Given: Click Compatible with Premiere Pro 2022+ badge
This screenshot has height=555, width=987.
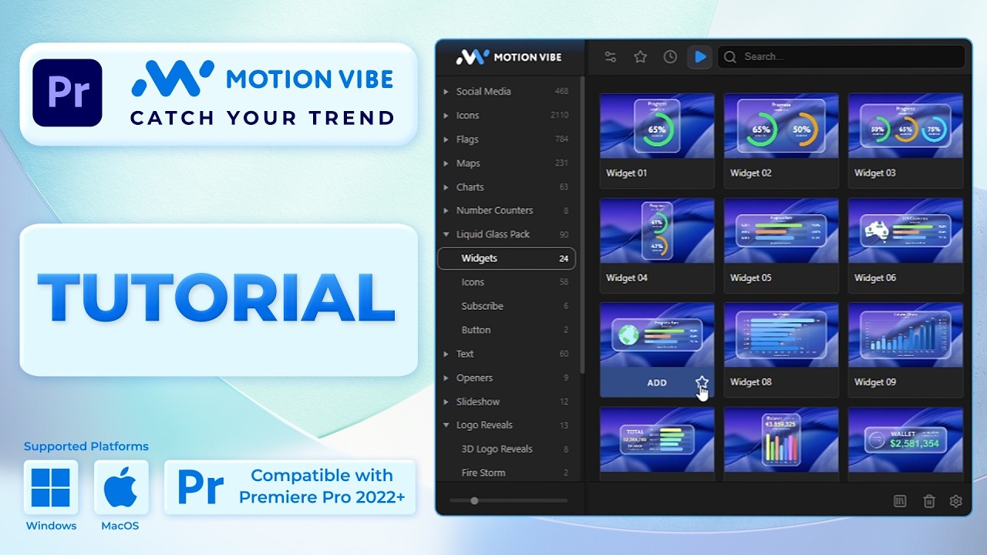Looking at the screenshot, I should point(290,487).
